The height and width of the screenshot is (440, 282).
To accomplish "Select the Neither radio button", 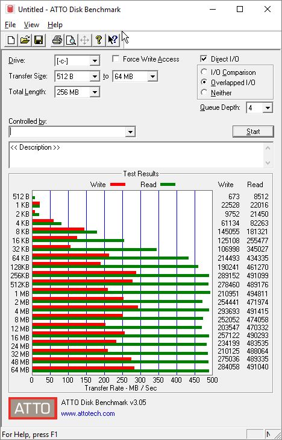I will 204,92.
